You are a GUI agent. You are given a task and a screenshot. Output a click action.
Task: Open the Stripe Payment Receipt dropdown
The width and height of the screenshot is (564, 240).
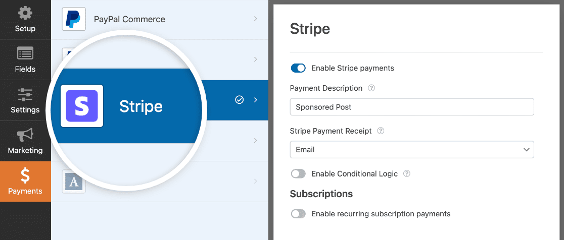[x=412, y=150]
